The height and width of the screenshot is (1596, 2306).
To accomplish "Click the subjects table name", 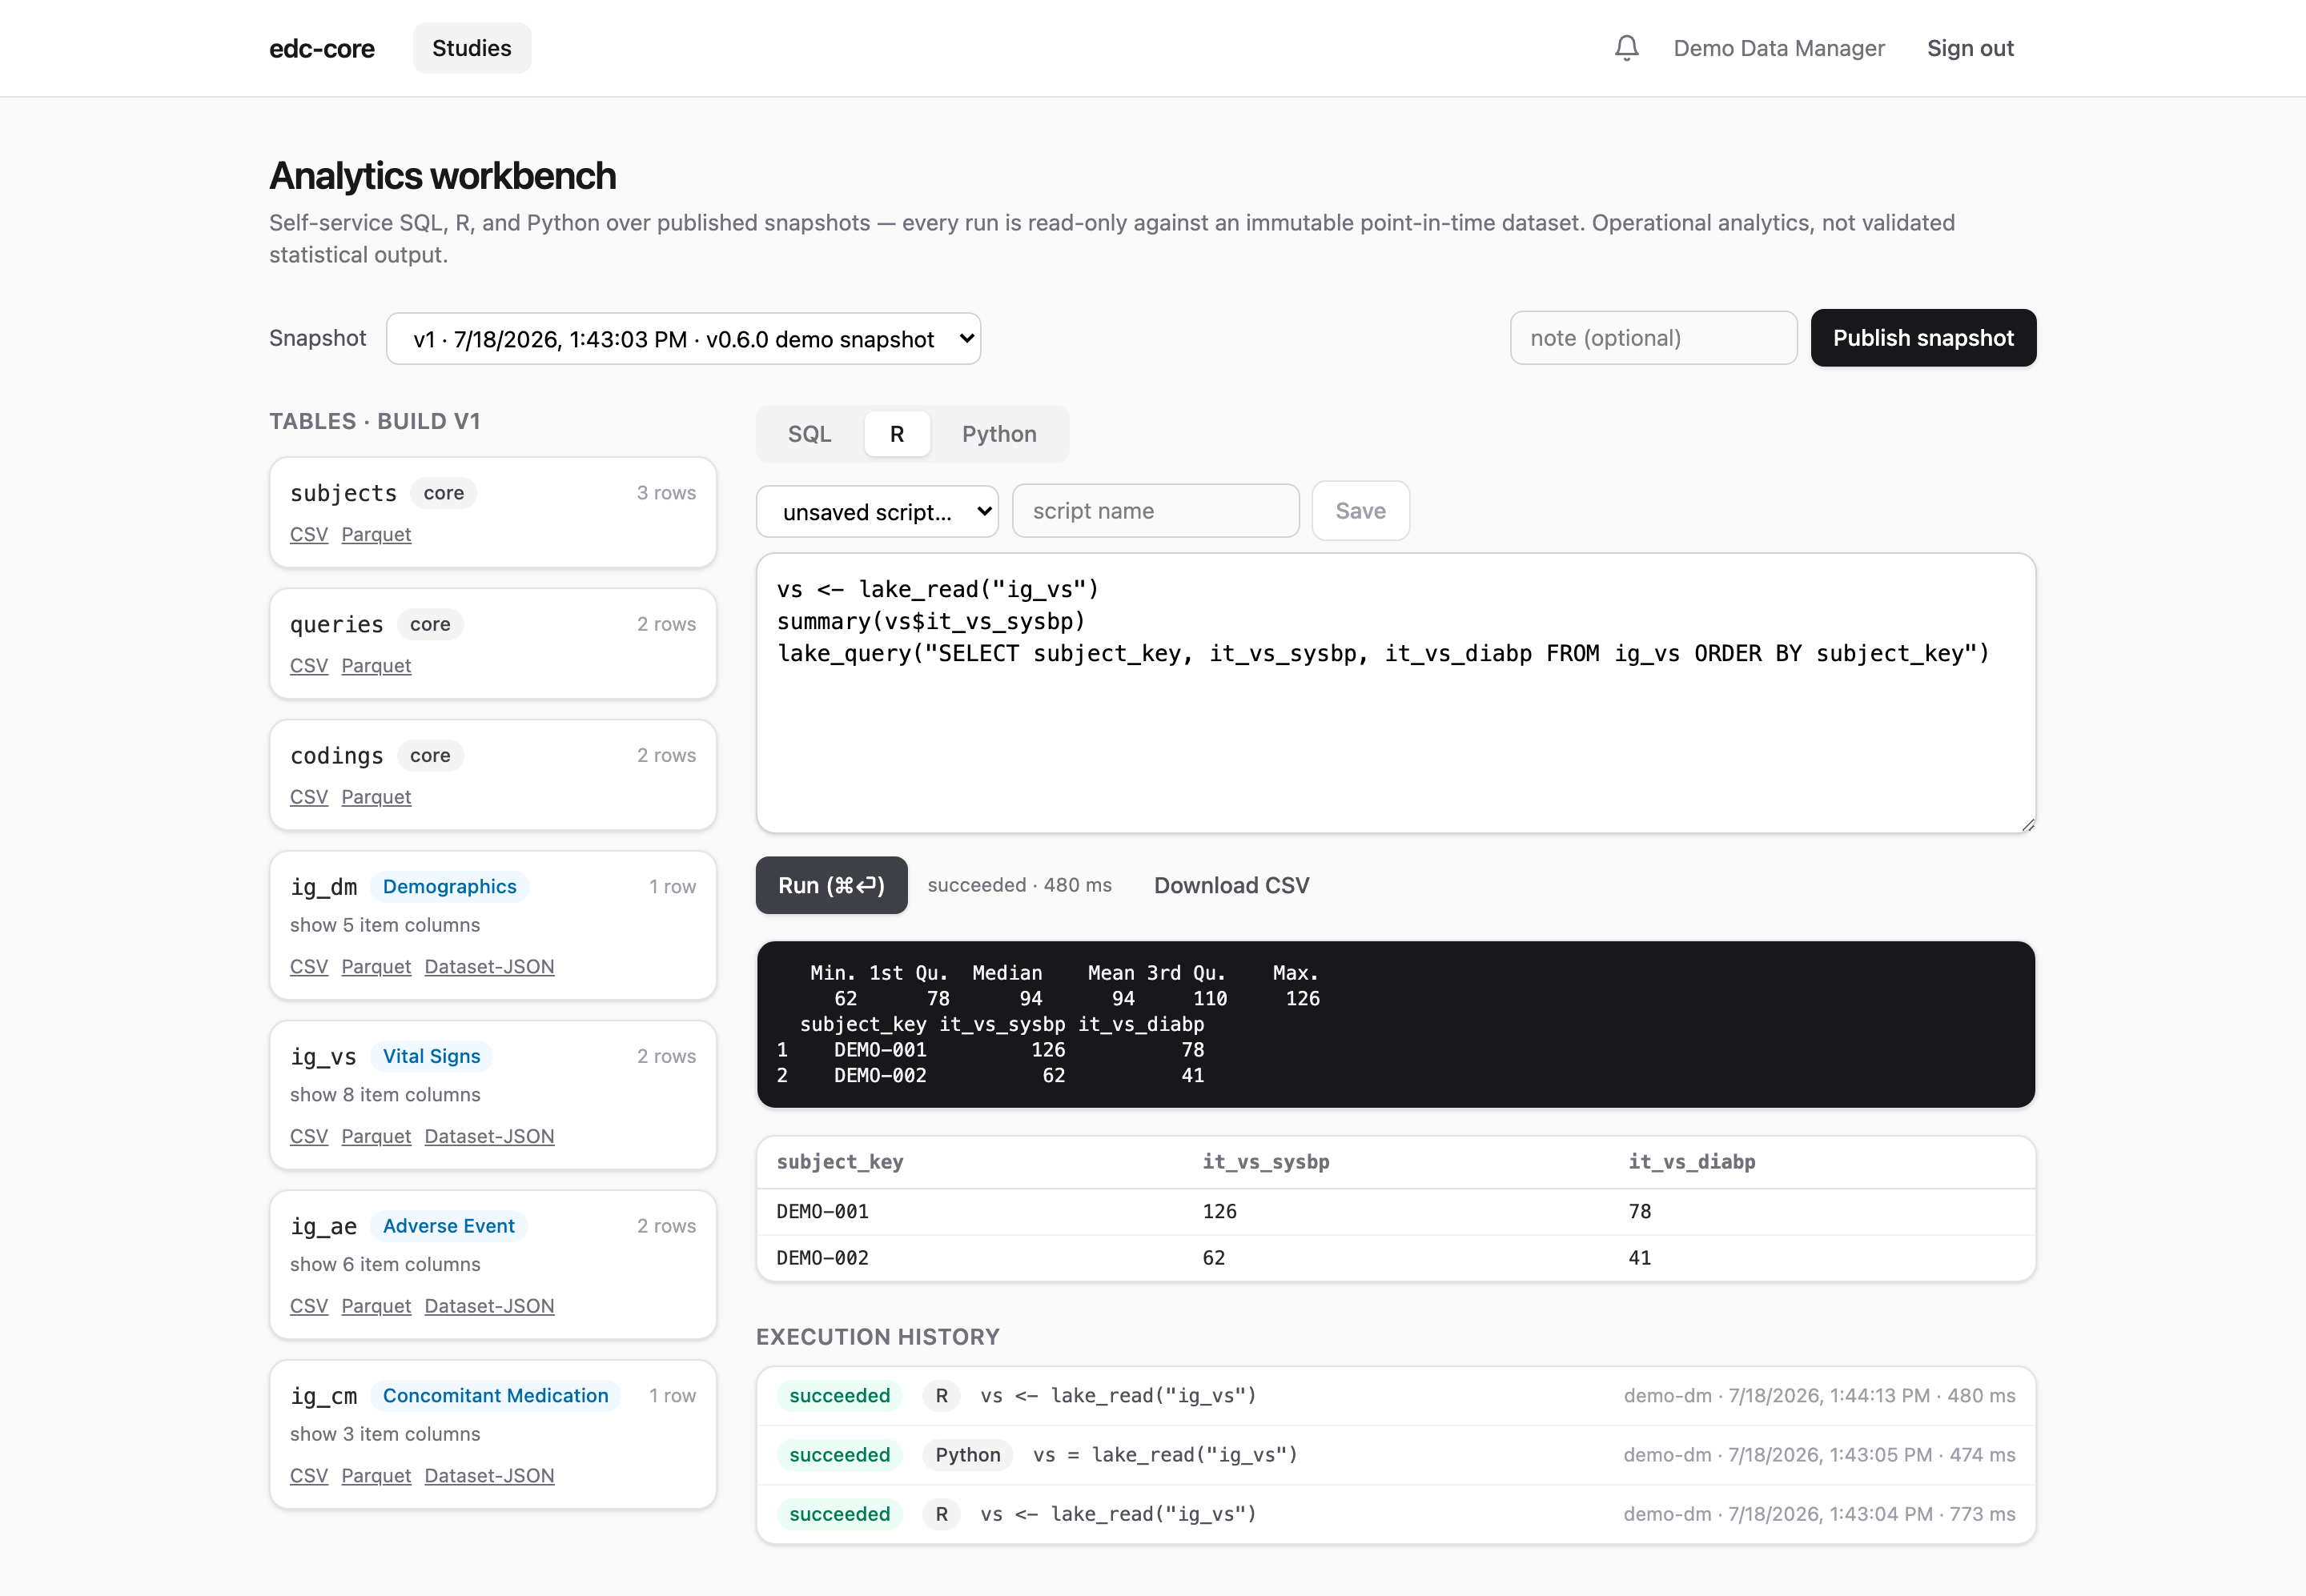I will (343, 493).
